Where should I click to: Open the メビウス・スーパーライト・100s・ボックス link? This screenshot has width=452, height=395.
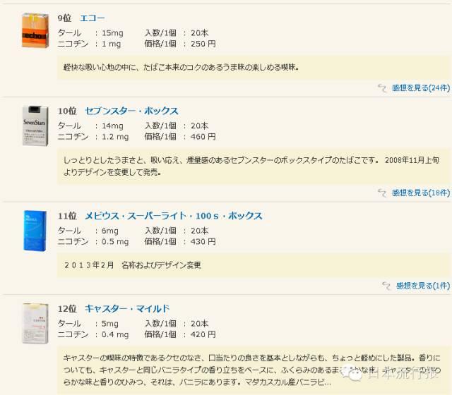click(174, 216)
